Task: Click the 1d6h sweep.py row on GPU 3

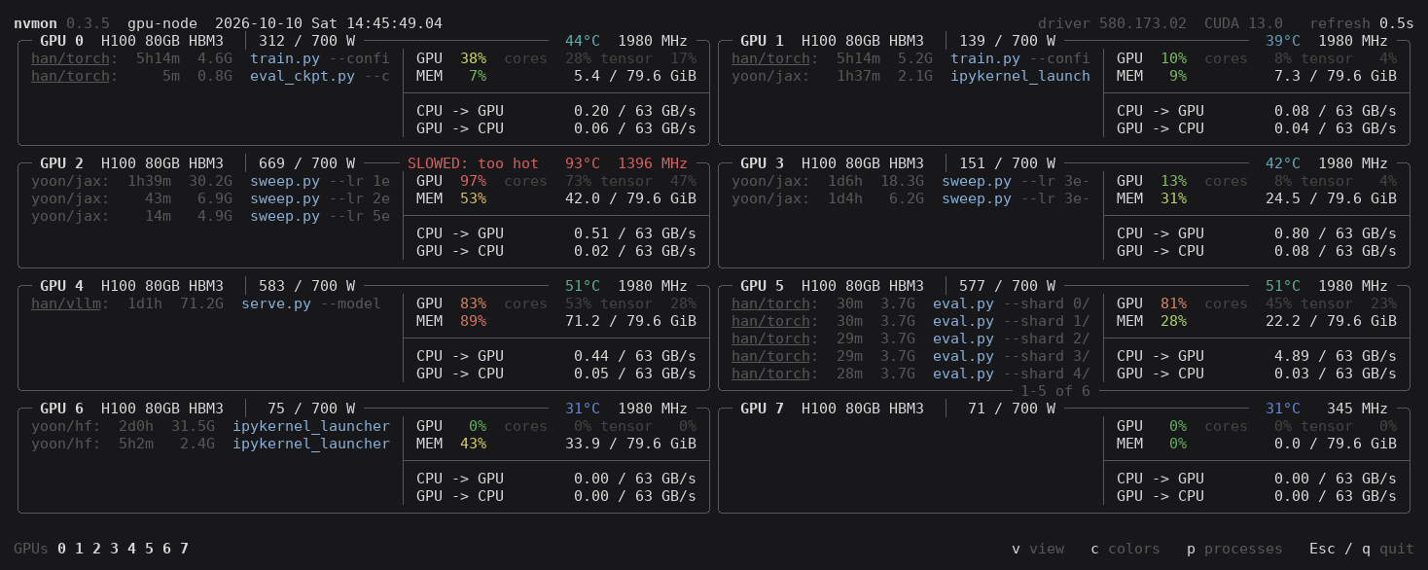Action: click(910, 181)
